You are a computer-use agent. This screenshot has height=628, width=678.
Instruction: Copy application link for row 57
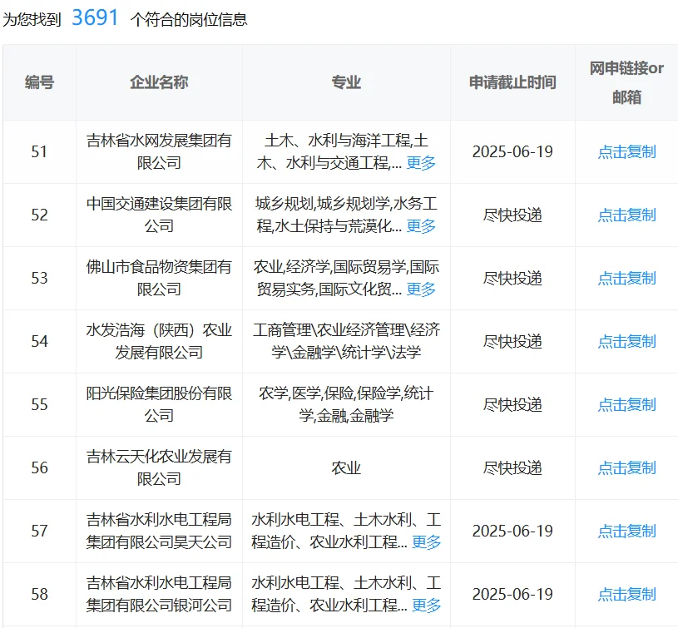click(x=626, y=531)
